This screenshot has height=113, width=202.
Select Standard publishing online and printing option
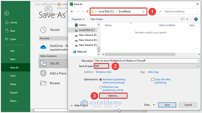[101, 80]
